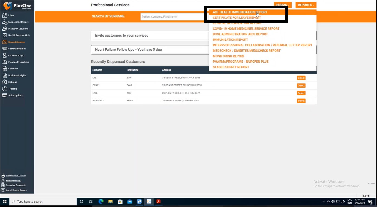Image resolution: width=377 pixels, height=207 pixels.
Task: Open the Supporting Documents link
Action: tap(16, 185)
